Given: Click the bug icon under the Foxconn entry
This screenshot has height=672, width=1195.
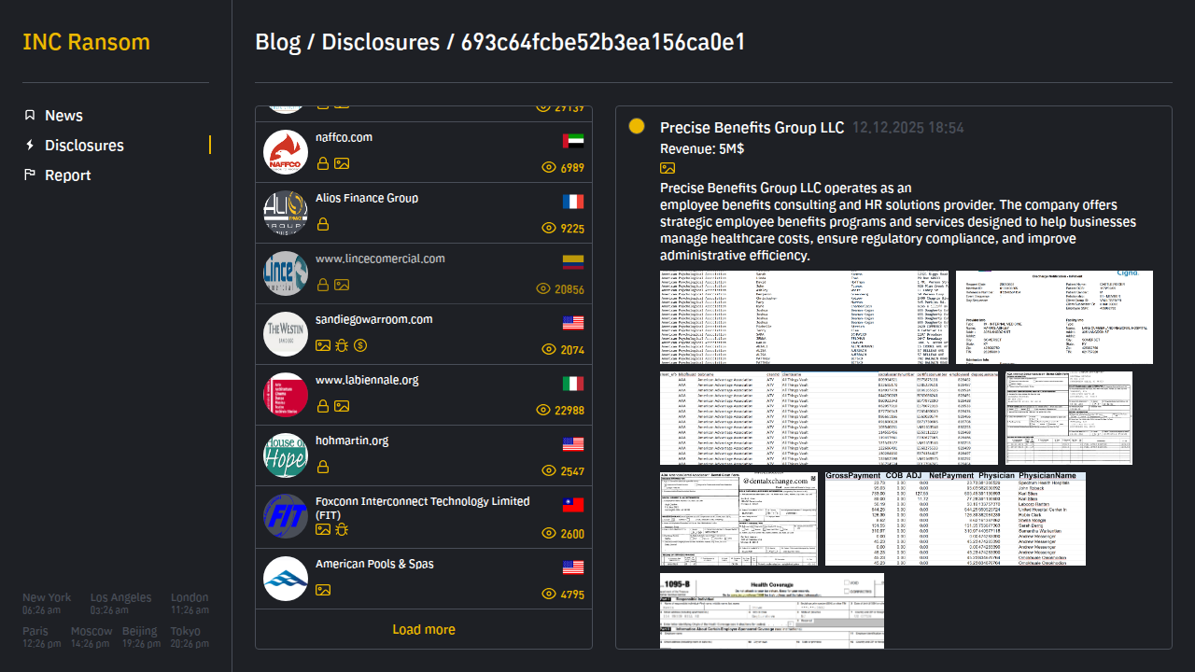Looking at the screenshot, I should (342, 529).
